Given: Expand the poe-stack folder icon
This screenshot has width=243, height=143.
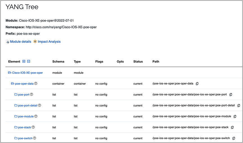Looking at the screenshot, I should 16,127.
